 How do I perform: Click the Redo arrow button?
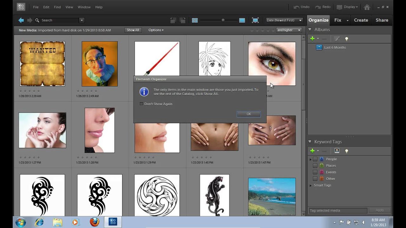(x=323, y=7)
